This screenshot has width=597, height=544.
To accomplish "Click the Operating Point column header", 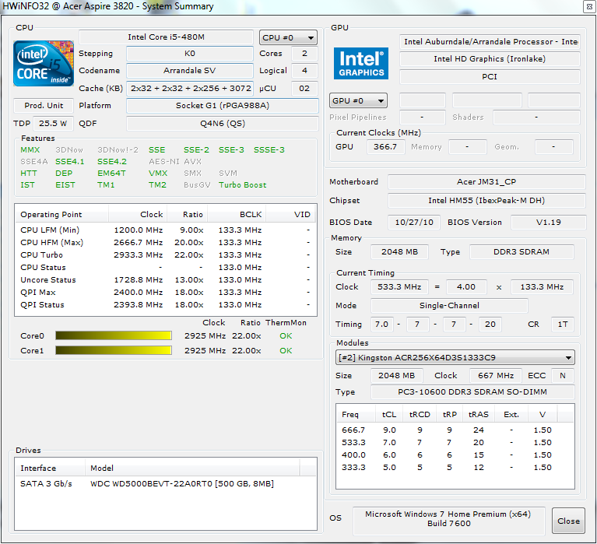I will click(61, 214).
